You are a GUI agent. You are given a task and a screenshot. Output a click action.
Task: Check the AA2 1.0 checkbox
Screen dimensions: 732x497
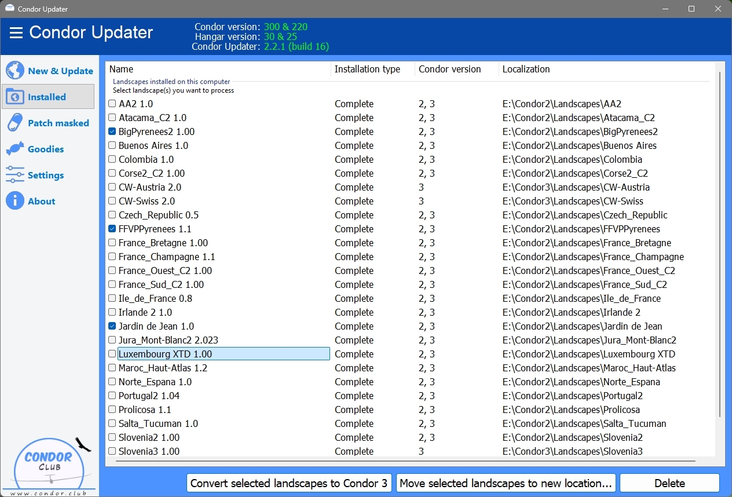[x=112, y=104]
